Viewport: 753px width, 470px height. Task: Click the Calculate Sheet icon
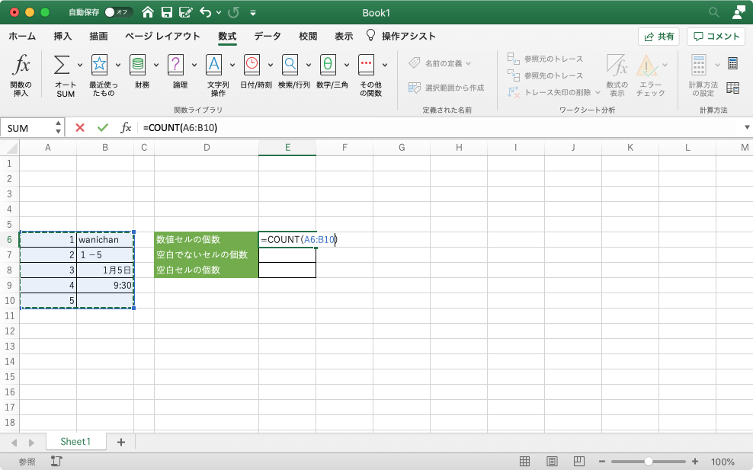click(733, 88)
